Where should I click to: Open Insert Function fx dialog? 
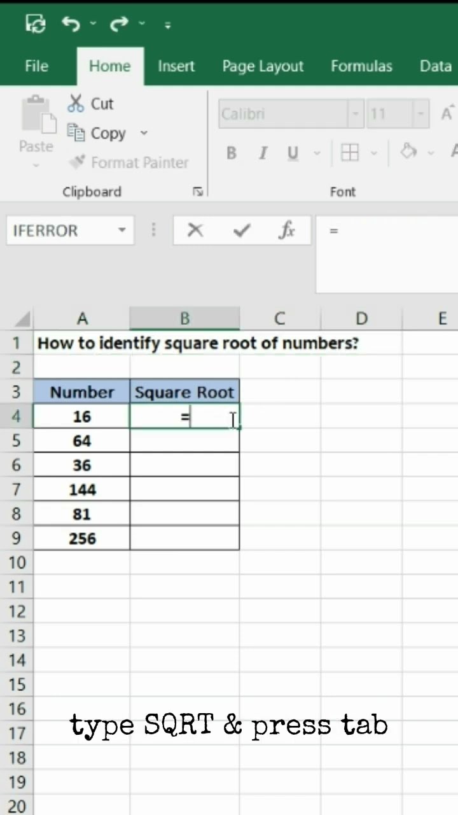pos(287,230)
